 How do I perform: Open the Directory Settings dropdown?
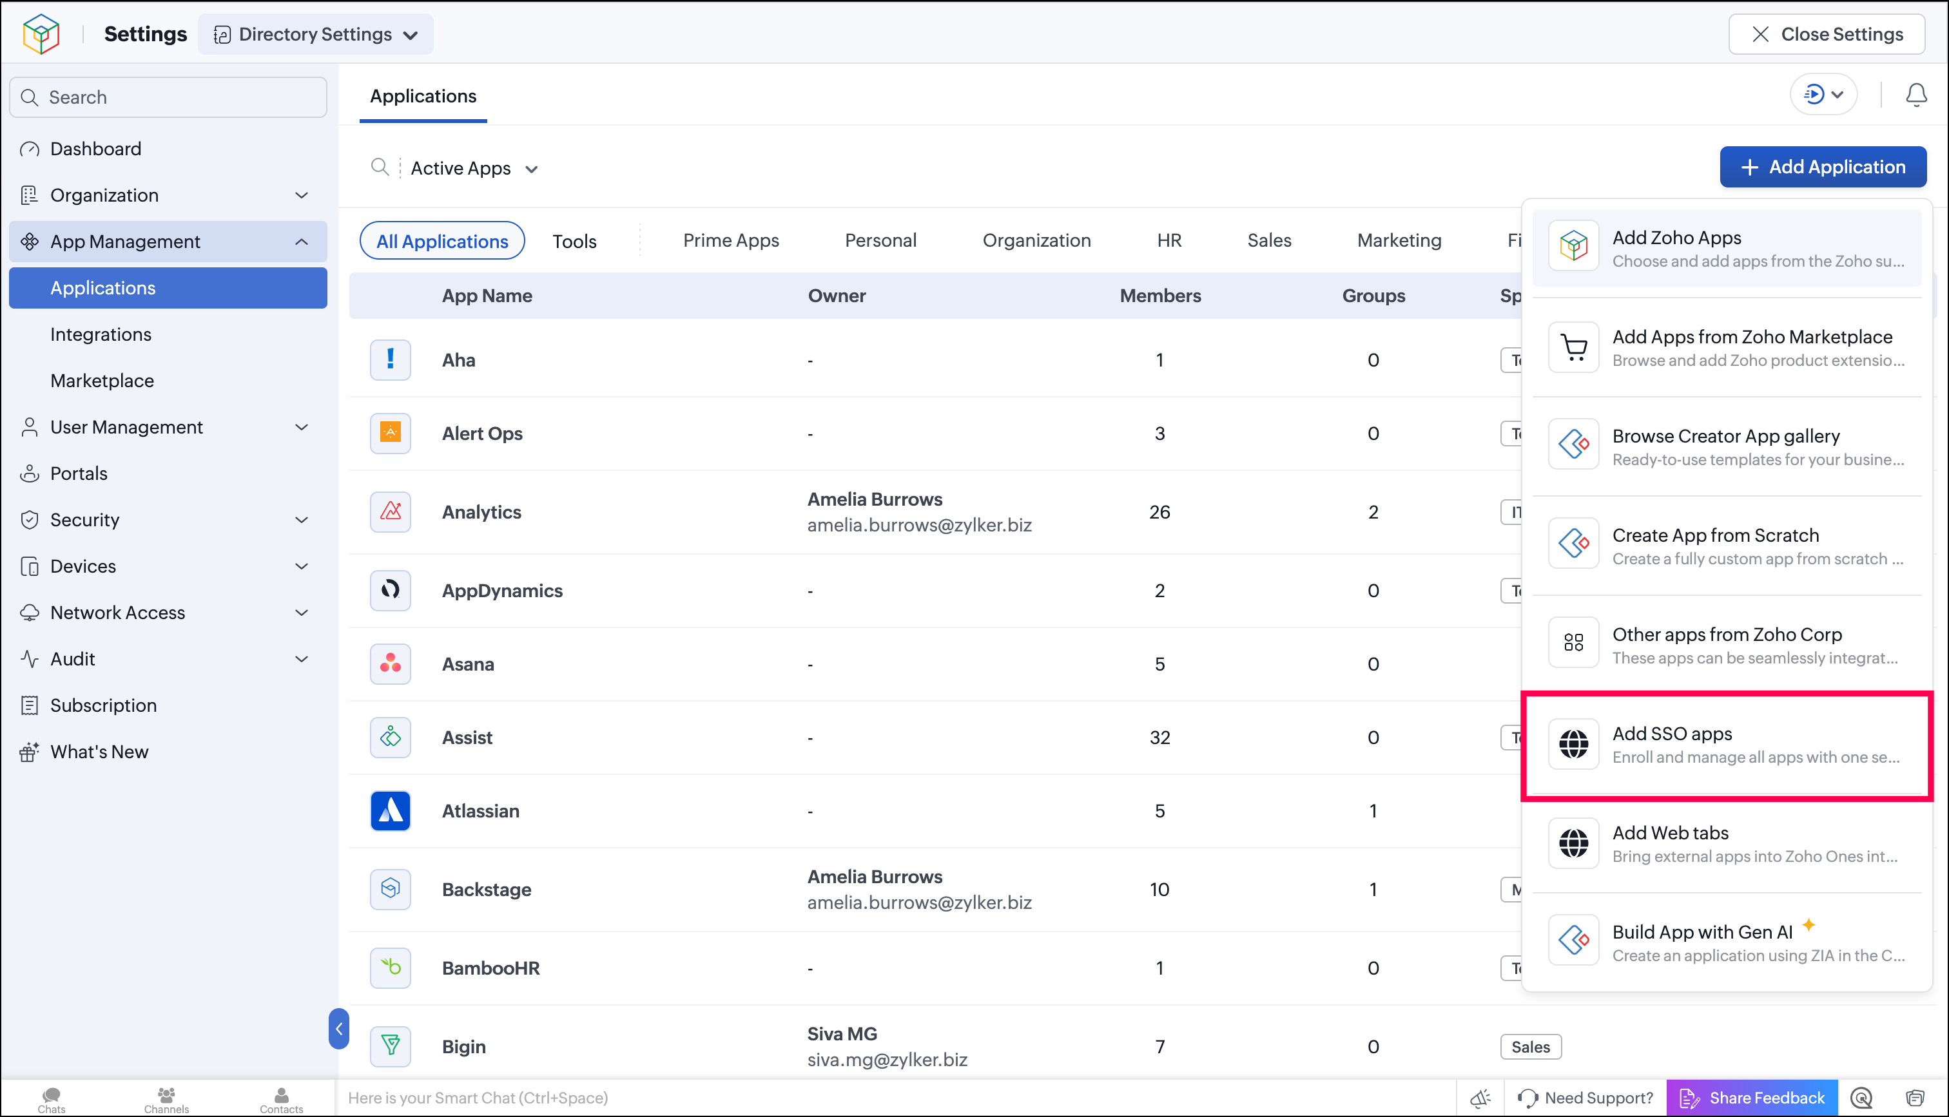pyautogui.click(x=315, y=35)
